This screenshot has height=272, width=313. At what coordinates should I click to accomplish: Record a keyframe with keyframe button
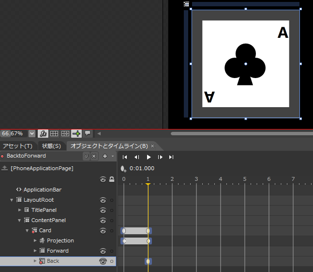[x=123, y=169]
